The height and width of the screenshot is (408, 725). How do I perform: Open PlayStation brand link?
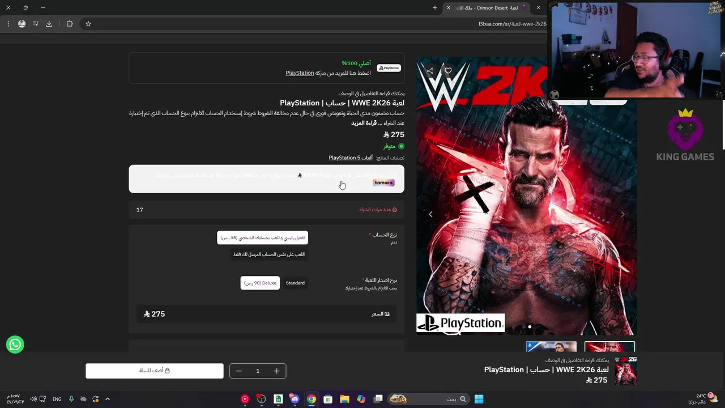(x=300, y=73)
